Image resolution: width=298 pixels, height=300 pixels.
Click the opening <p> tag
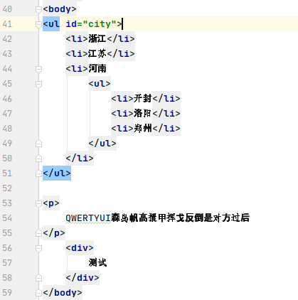click(51, 203)
